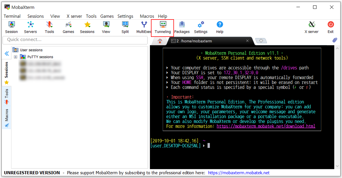Click the Quick connect input field
Image resolution: width=342 pixels, height=178 pixels.
(x=75, y=40)
